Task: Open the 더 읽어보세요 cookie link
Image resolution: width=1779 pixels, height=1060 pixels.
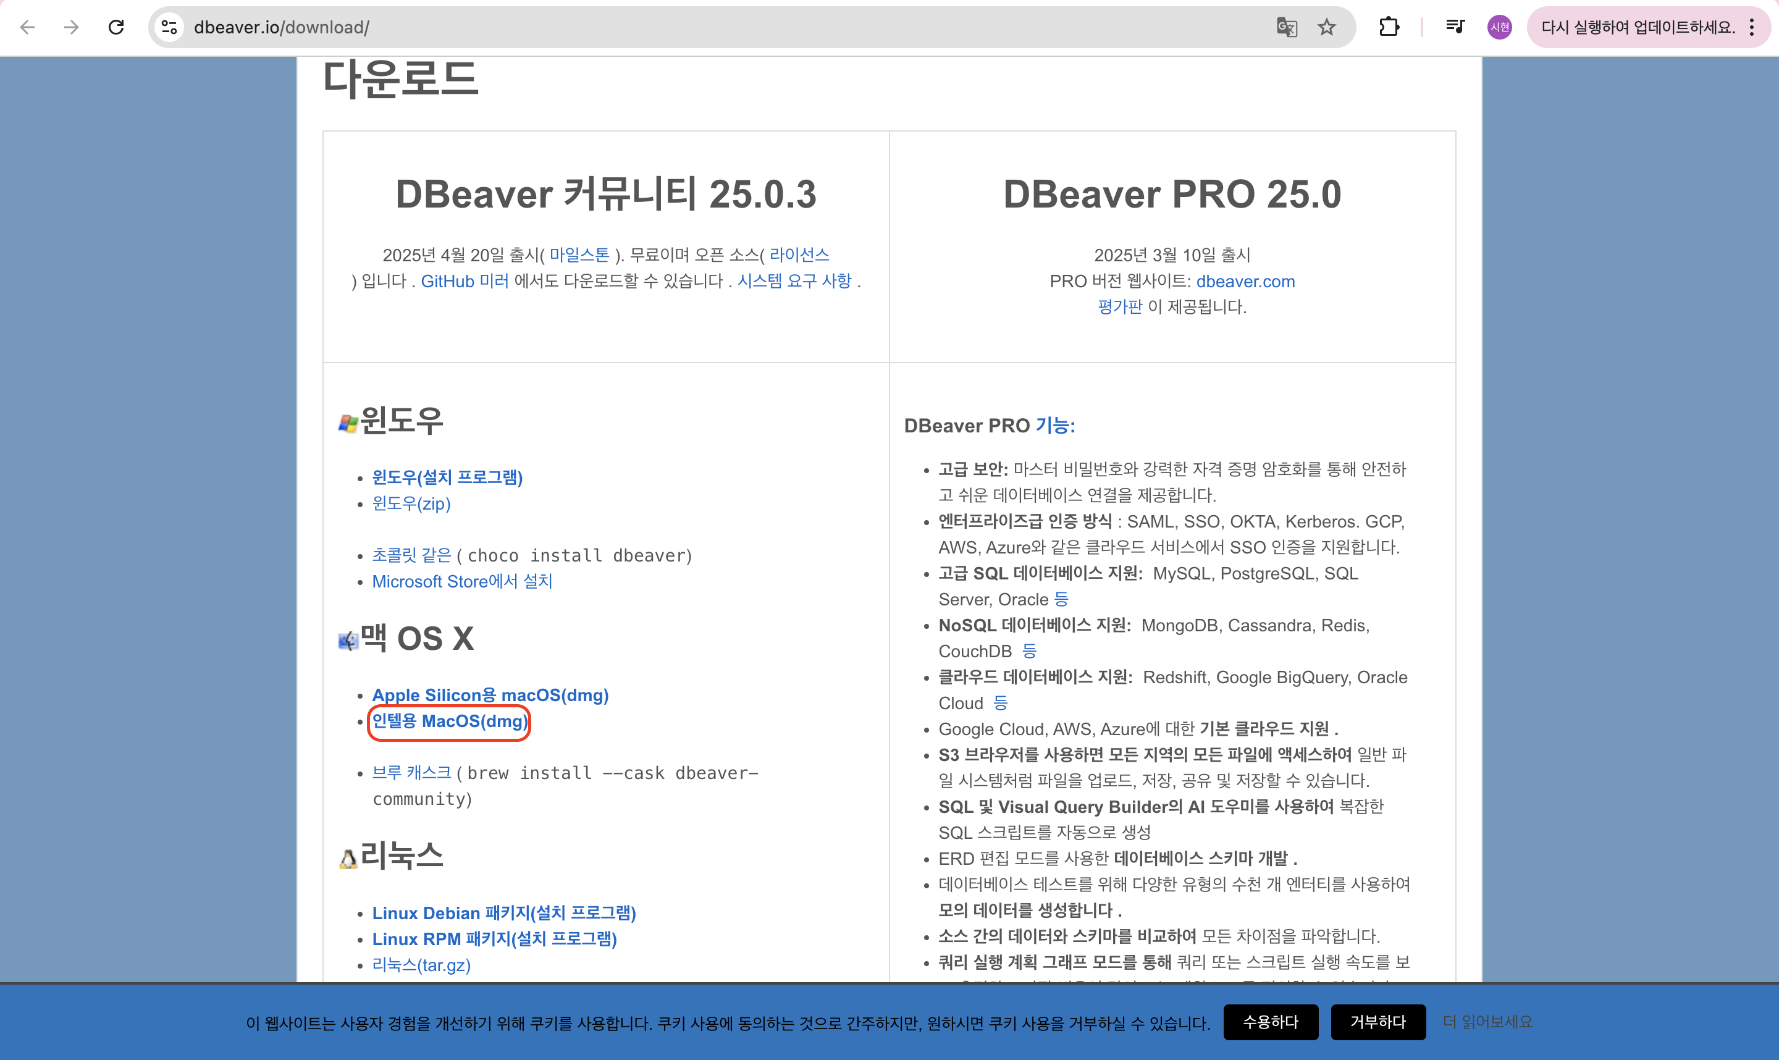Action: [x=1487, y=1022]
